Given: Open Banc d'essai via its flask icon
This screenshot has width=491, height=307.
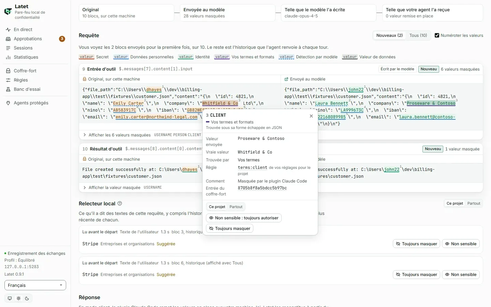Looking at the screenshot, I should 8,89.
